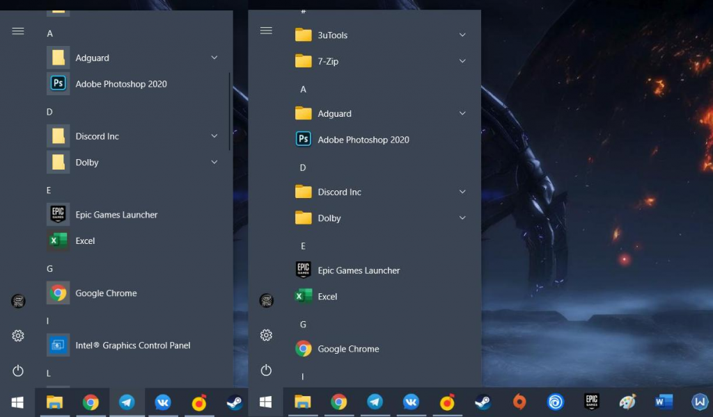713x417 pixels.
Task: Click the letter G header in the left app list
Action: point(50,269)
